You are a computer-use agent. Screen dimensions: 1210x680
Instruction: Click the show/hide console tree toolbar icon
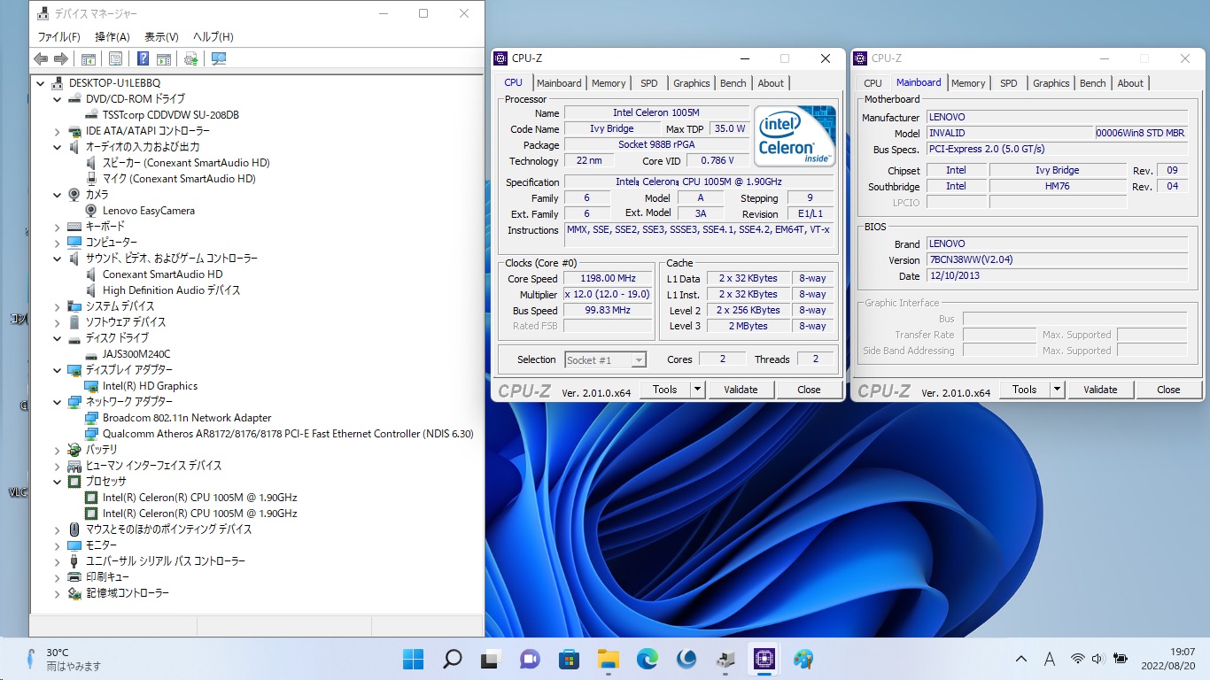89,59
